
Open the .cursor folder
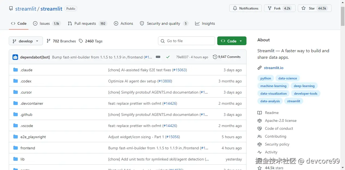tap(26, 92)
